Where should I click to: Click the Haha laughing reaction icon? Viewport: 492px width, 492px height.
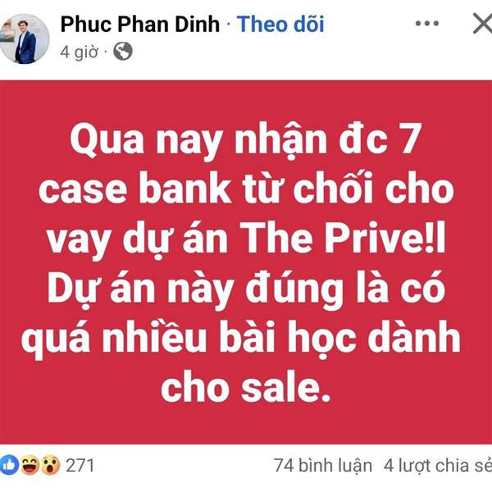30,465
